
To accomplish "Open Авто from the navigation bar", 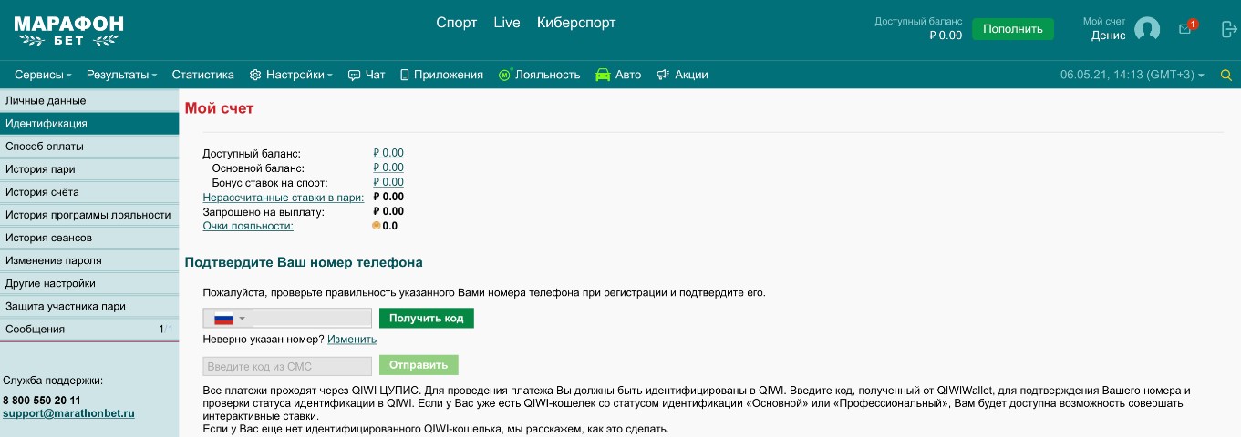I will [618, 75].
